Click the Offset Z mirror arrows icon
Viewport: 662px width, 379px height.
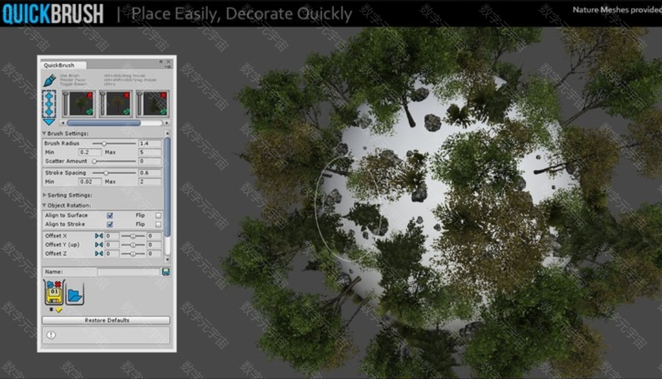99,254
